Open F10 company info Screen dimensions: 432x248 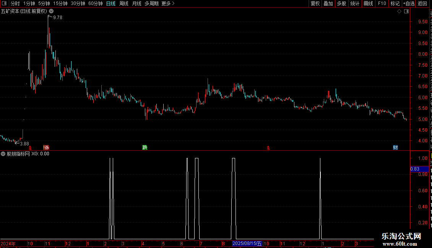pos(382,3)
